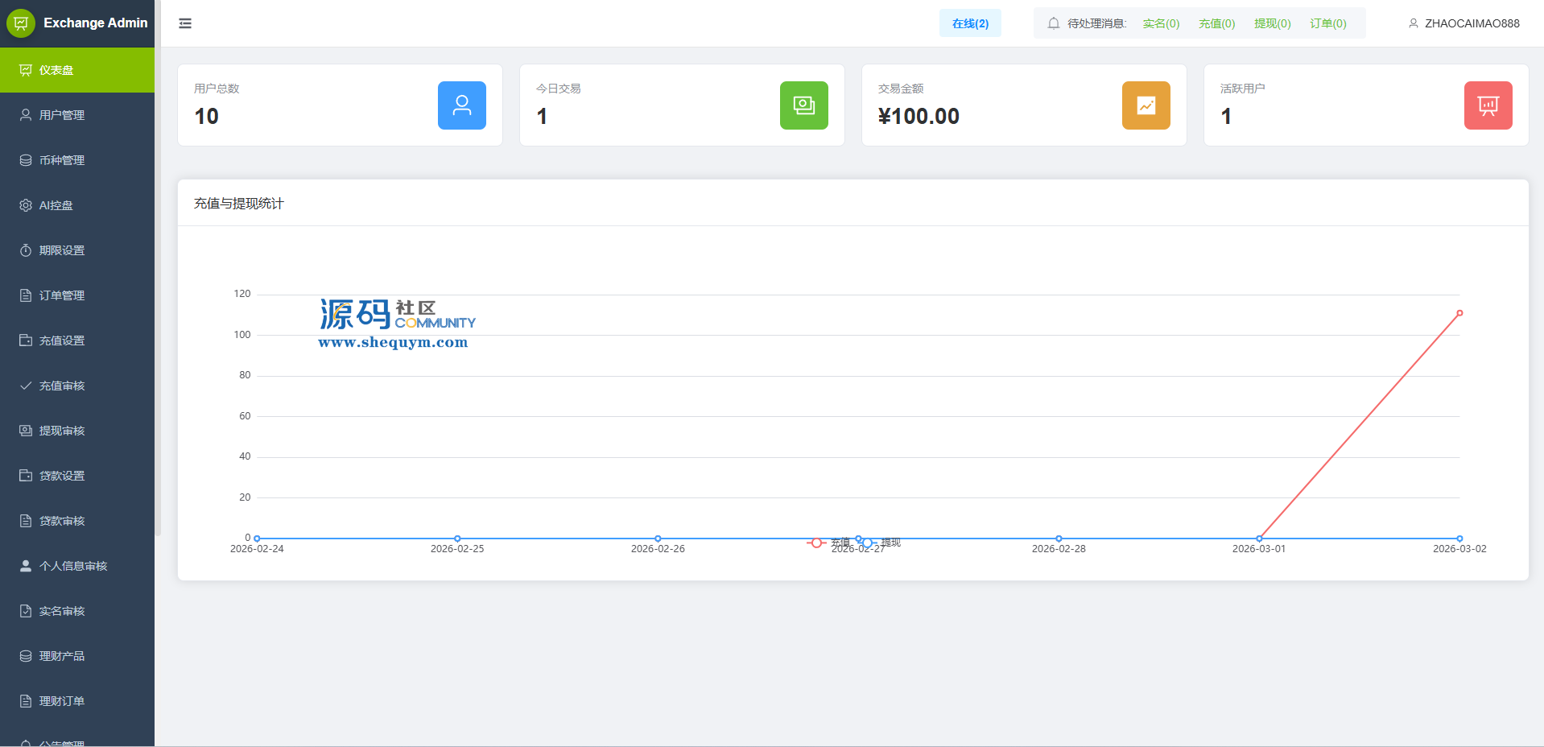Open the ZHAOCAIMAO888 account dropdown
The width and height of the screenshot is (1544, 747).
[1472, 23]
